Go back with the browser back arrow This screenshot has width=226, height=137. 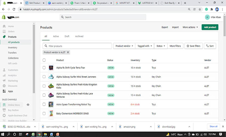pos(3,9)
